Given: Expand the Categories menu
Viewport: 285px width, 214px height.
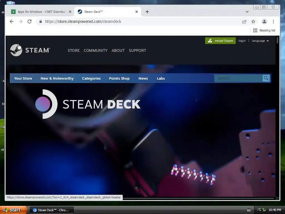Looking at the screenshot, I should pos(91,78).
